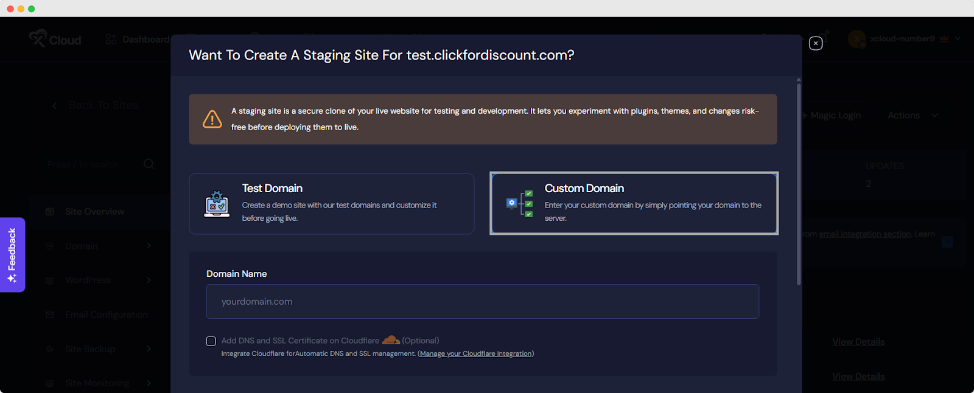Click the warning triangle icon in banner
Viewport: 974px width, 393px height.
[212, 119]
